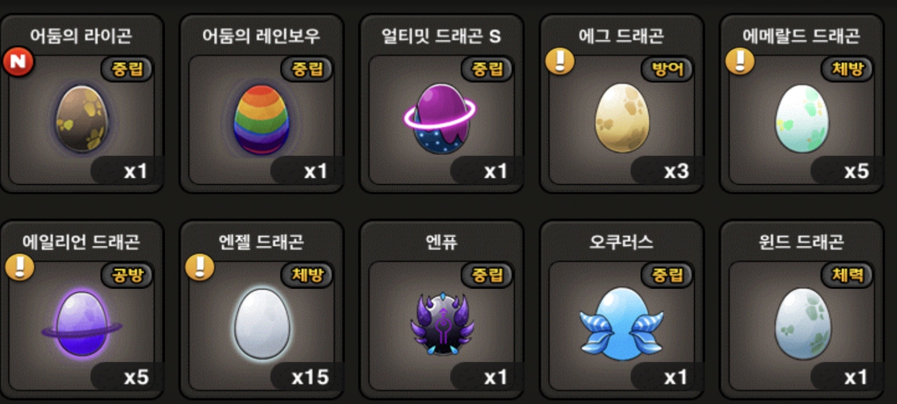Viewport: 897px width, 404px height.
Task: Tap the exclamation alert on 엔젤 드래곤
Action: tap(200, 267)
